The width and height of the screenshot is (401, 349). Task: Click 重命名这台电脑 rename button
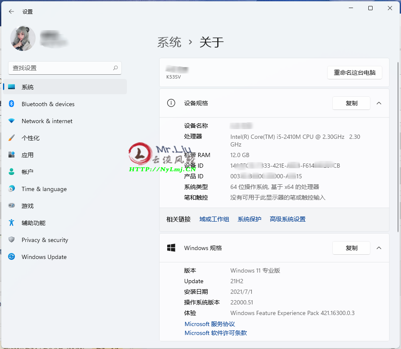pos(354,73)
